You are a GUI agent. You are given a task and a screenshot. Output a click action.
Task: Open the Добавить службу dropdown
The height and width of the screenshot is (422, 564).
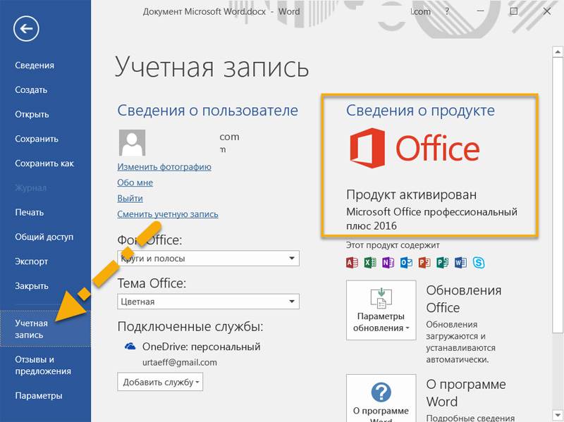tap(161, 382)
